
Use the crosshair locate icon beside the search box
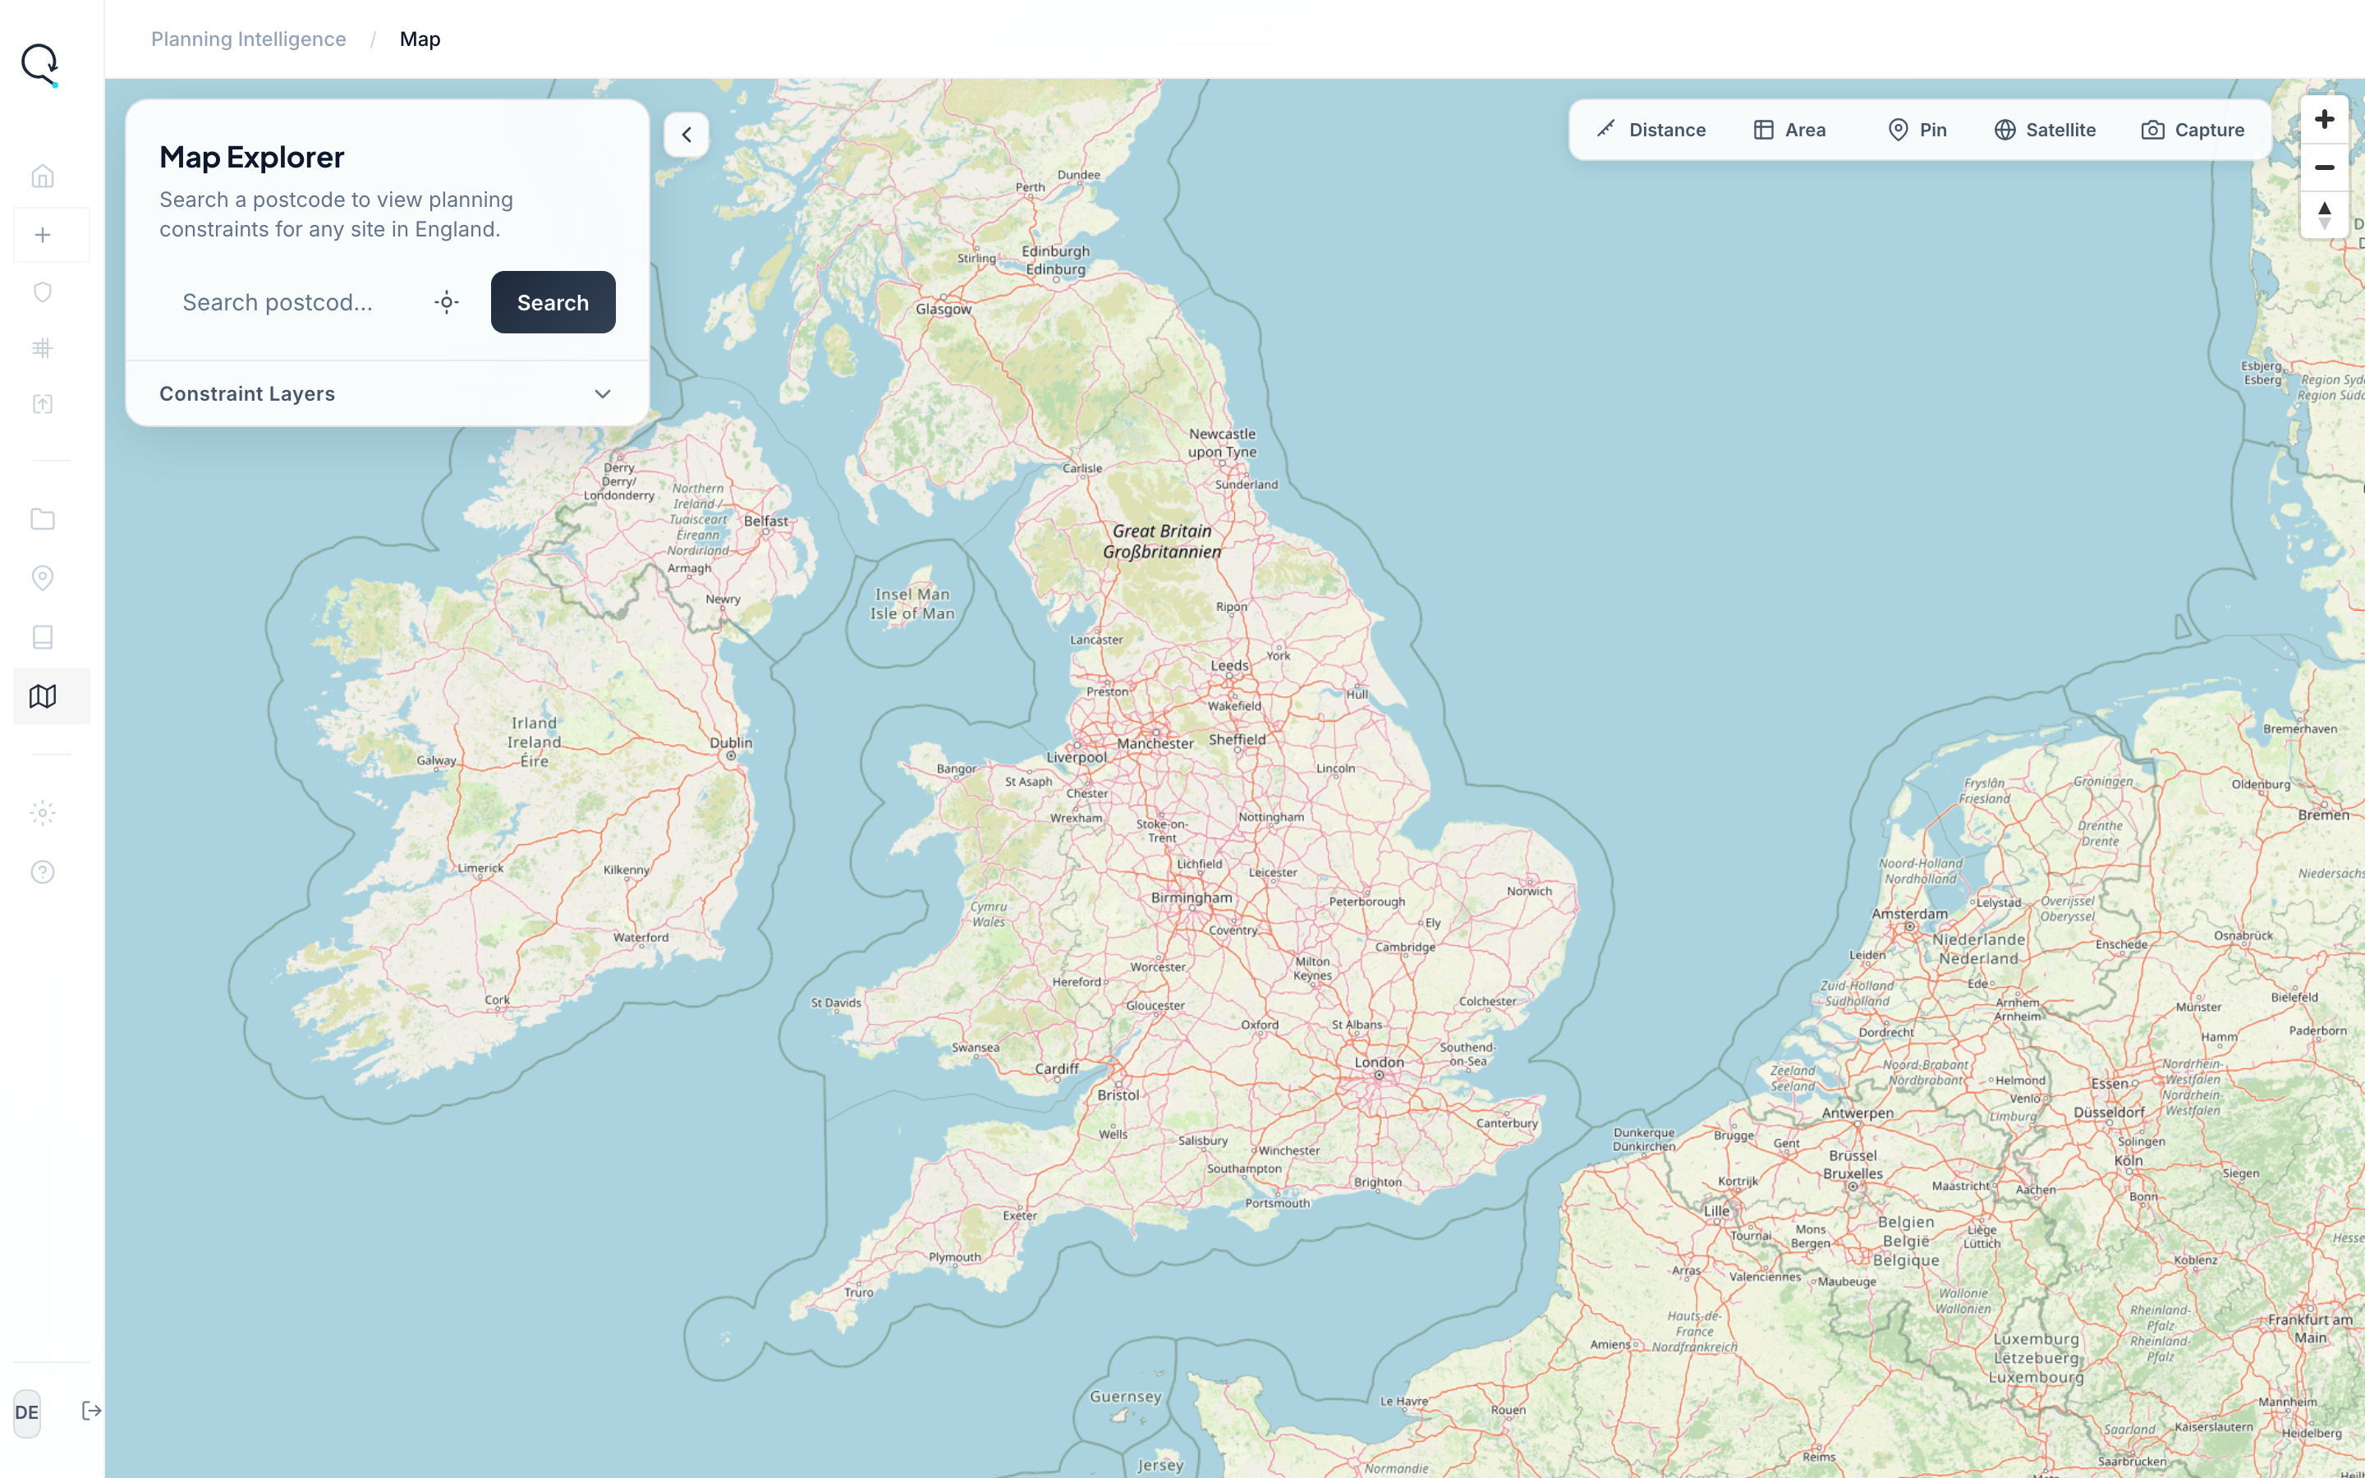(x=446, y=302)
